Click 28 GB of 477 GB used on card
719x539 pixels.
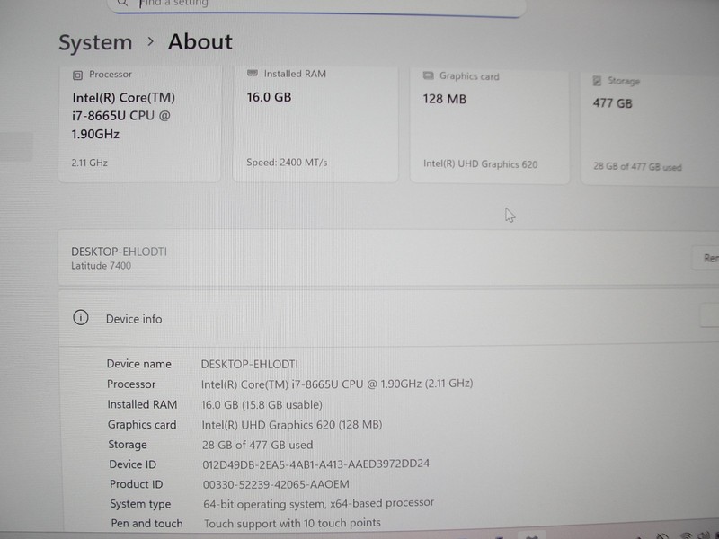[637, 167]
